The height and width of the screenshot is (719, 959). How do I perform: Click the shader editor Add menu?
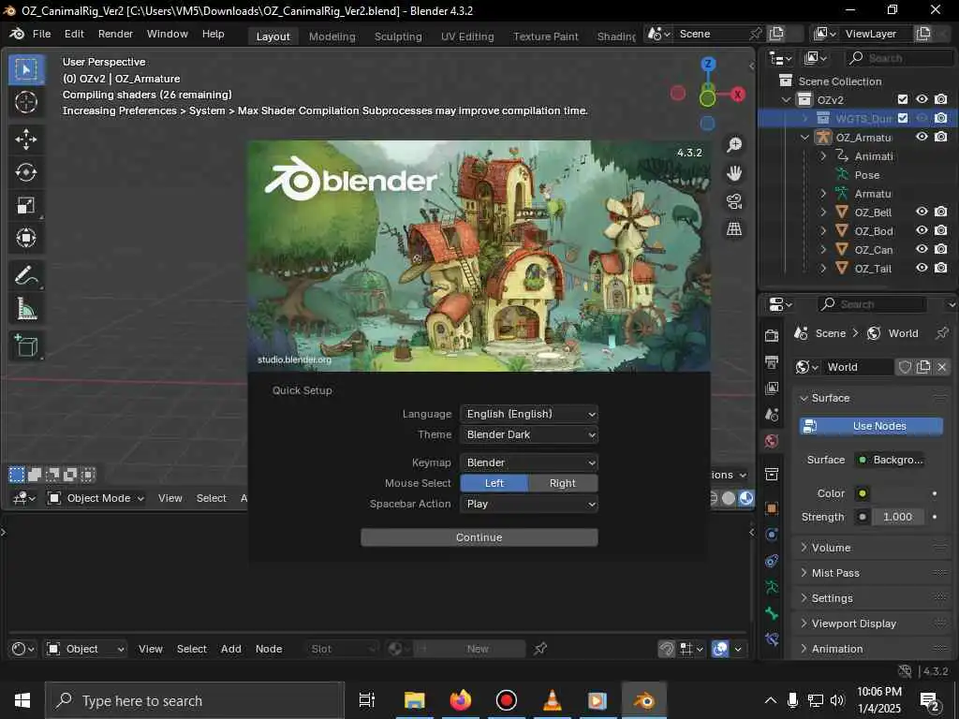(x=231, y=649)
